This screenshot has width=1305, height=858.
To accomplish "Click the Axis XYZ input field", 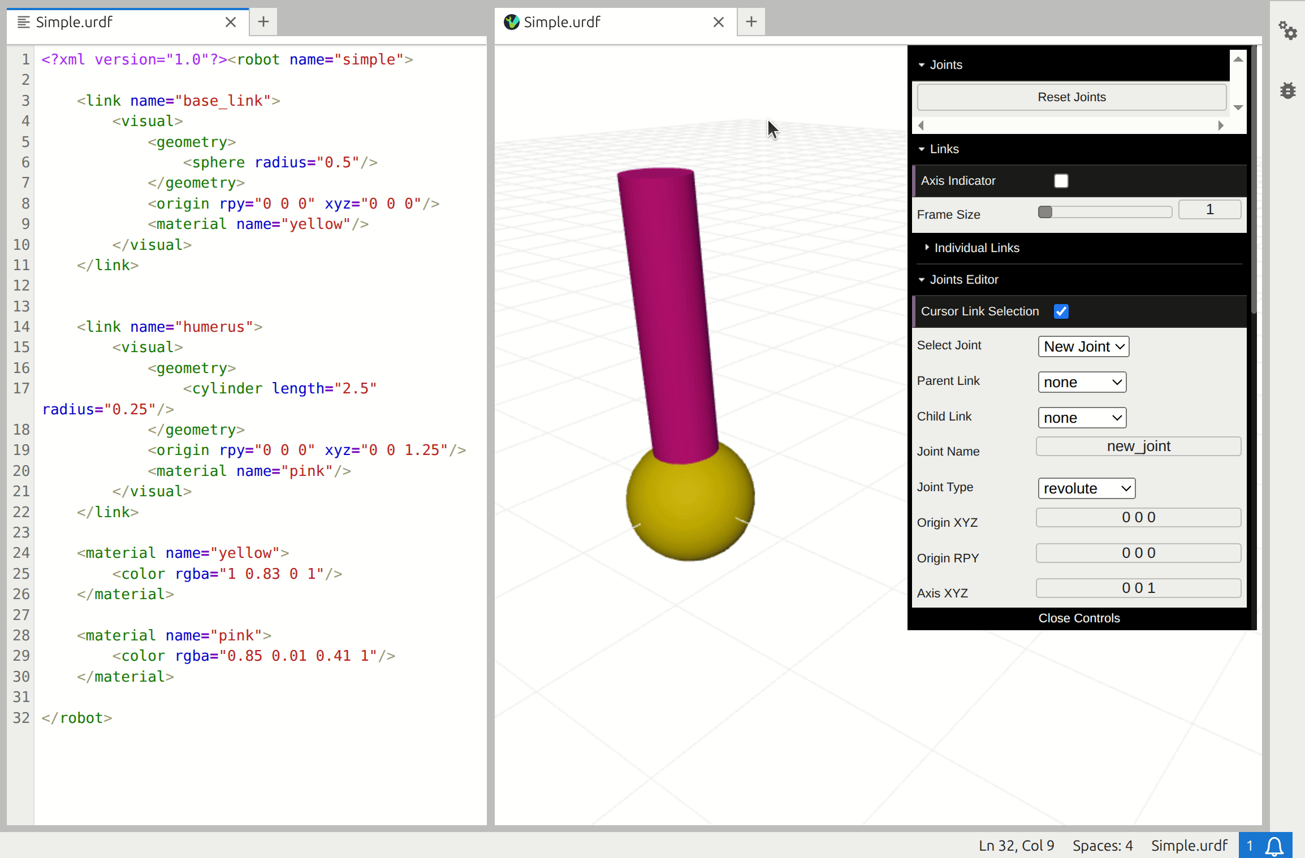I will (1138, 588).
